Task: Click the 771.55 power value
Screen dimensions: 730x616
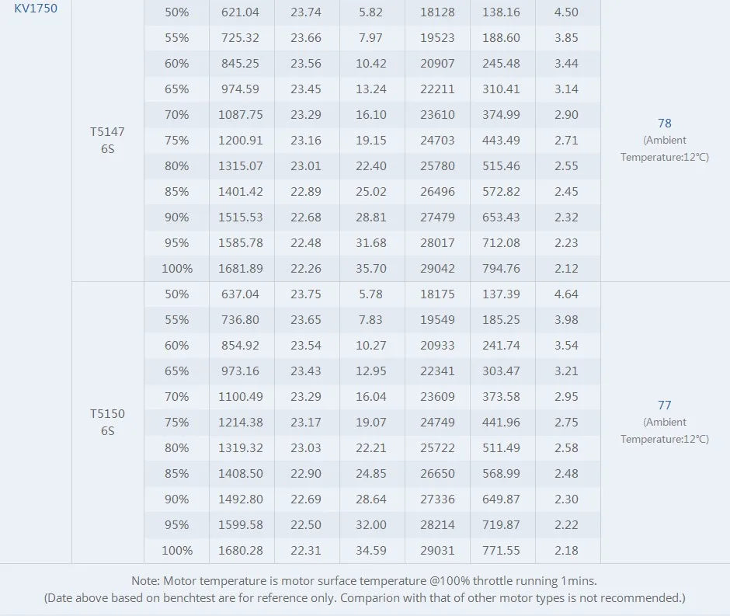Action: tap(502, 551)
